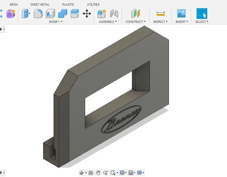Select the Combine tool
Screen dimensions: 227x177
(62, 13)
